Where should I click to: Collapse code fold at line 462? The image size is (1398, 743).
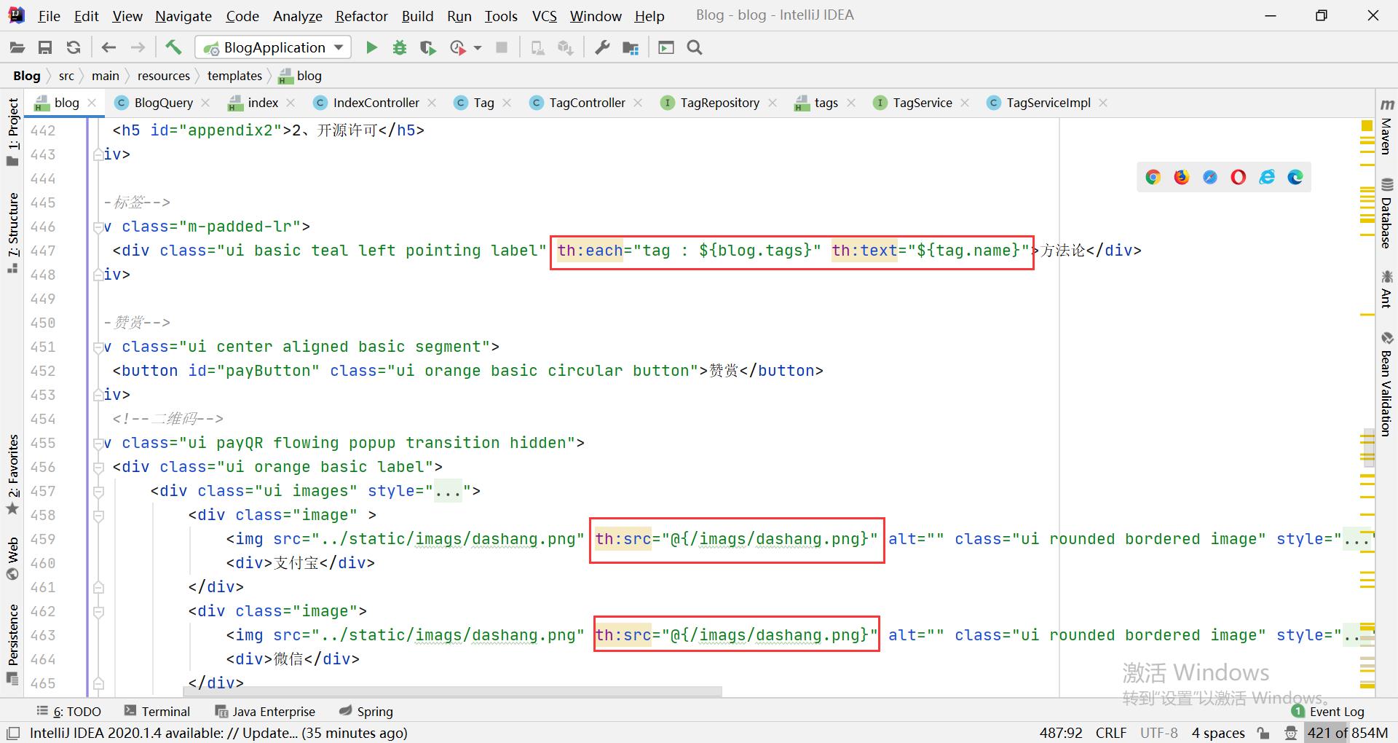(x=98, y=611)
